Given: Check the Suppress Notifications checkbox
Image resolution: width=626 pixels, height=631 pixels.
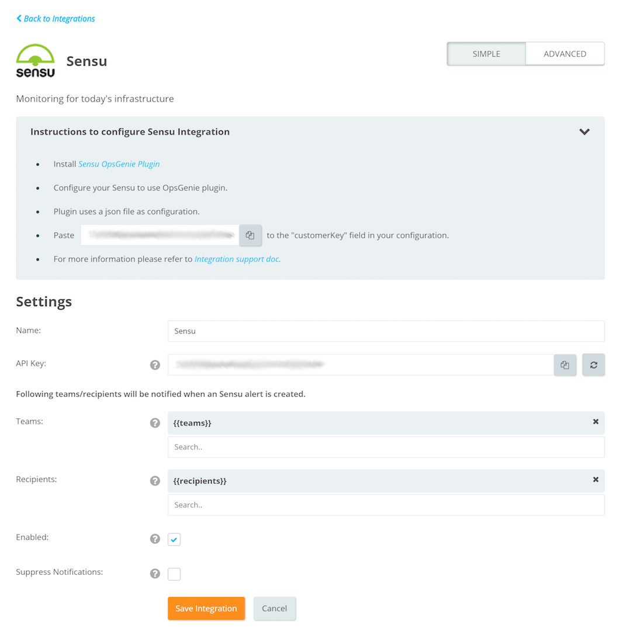Looking at the screenshot, I should tap(174, 574).
